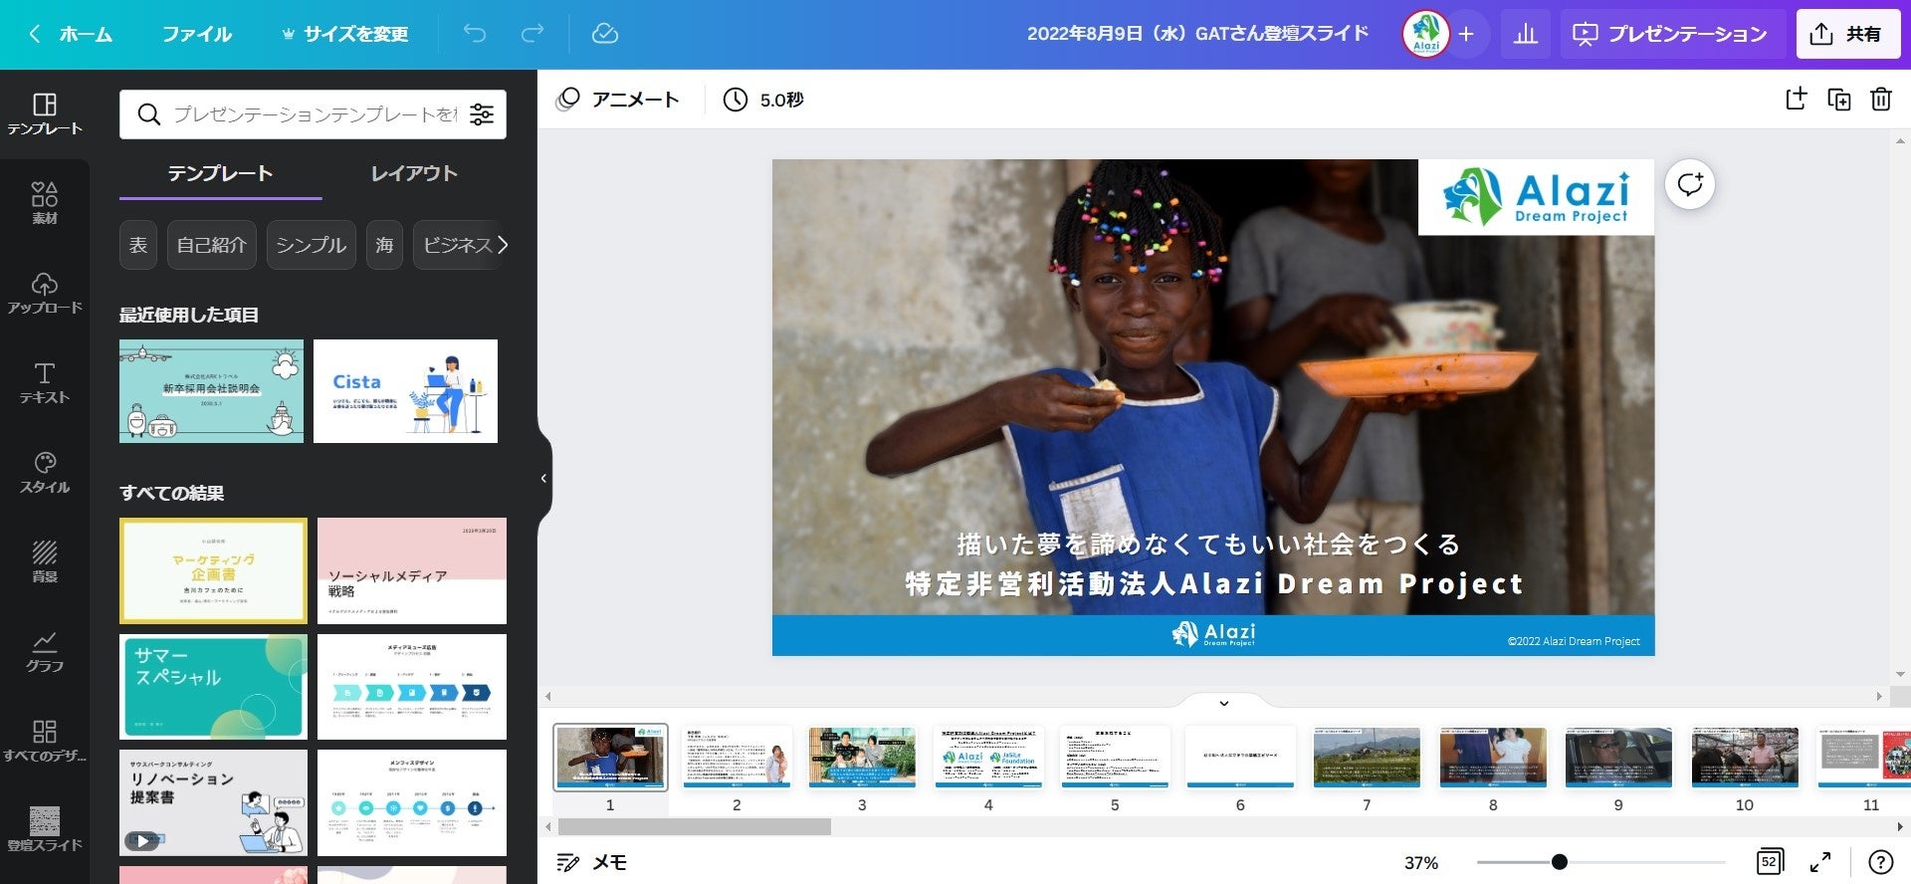The image size is (1911, 884).
Task: Click the thumbnail strip horizontal scrollbar
Action: click(694, 827)
